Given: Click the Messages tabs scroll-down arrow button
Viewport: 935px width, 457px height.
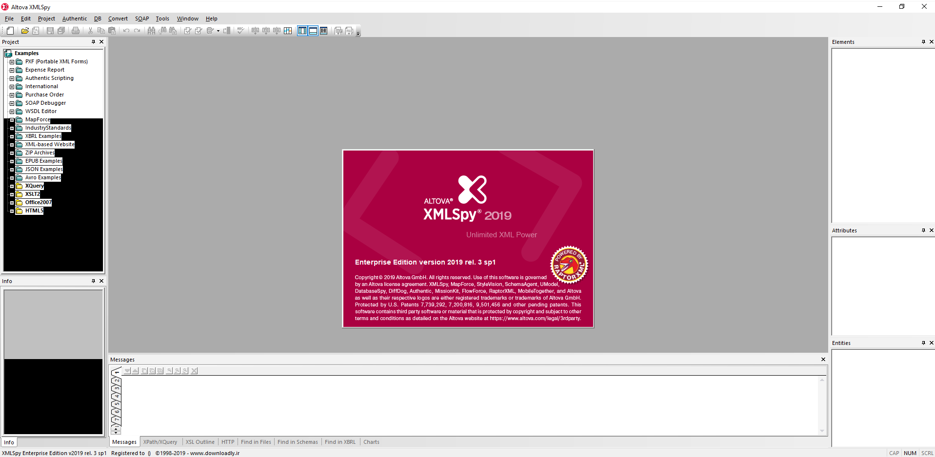Looking at the screenshot, I should (x=116, y=433).
